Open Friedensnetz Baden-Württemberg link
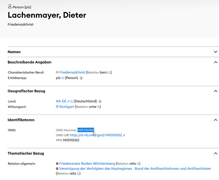The image size is (219, 180). click(87, 164)
